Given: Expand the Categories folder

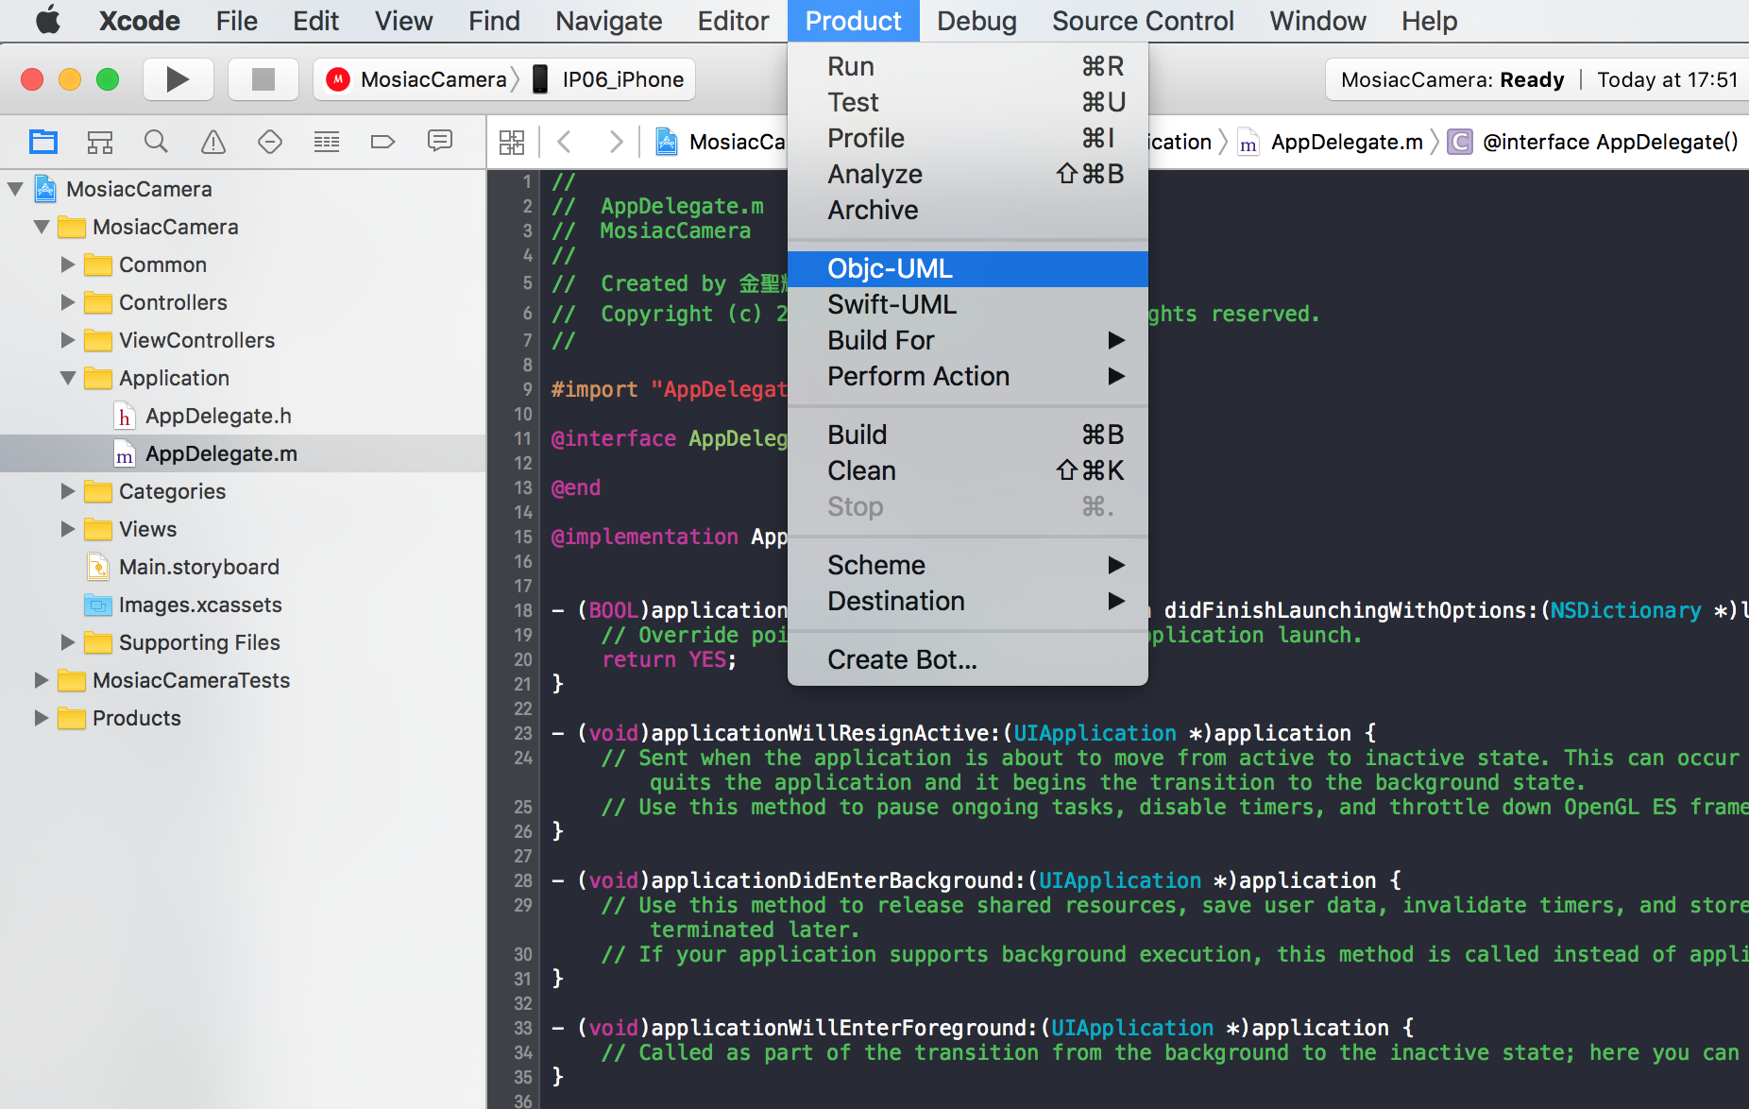Looking at the screenshot, I should (x=68, y=491).
